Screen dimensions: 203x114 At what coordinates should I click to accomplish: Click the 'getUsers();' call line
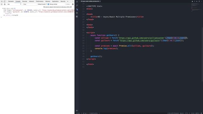pos(96,56)
